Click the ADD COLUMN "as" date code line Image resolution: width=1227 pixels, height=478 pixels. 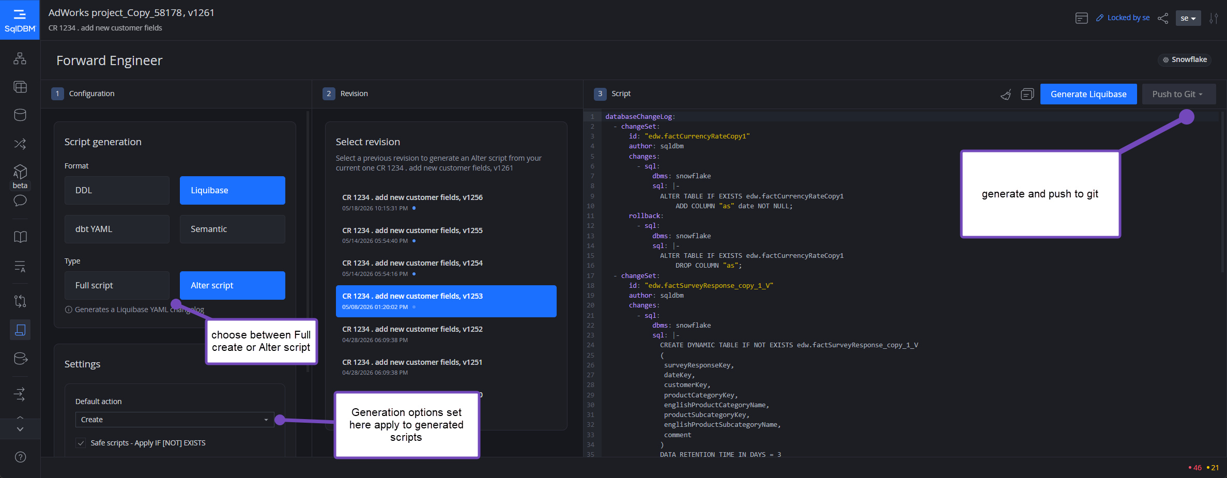[x=734, y=206]
